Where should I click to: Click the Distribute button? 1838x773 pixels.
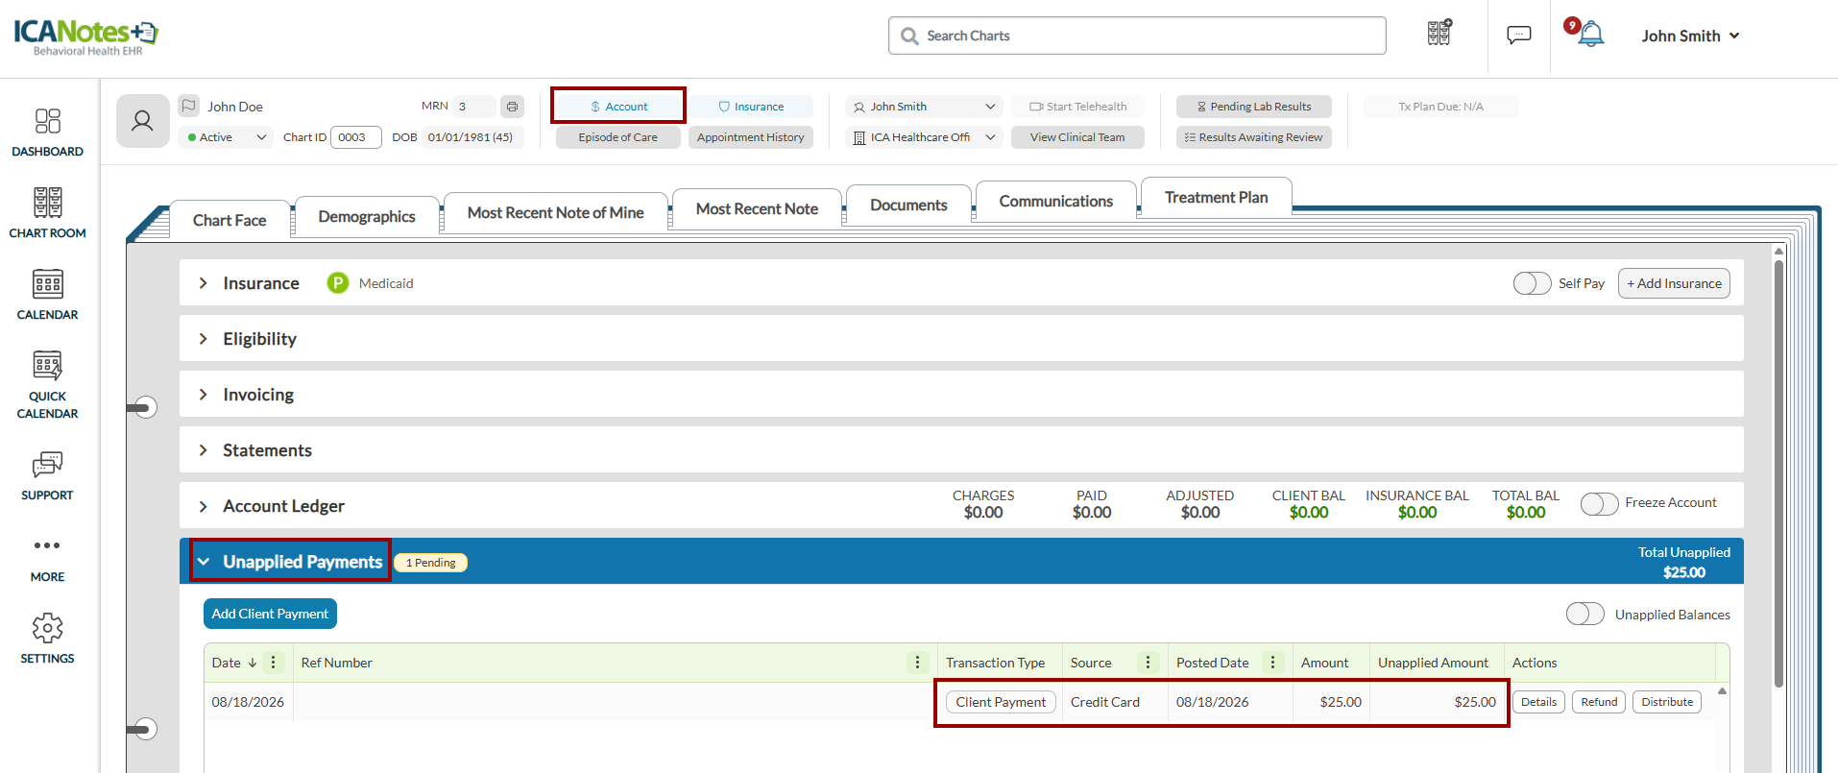(x=1667, y=702)
